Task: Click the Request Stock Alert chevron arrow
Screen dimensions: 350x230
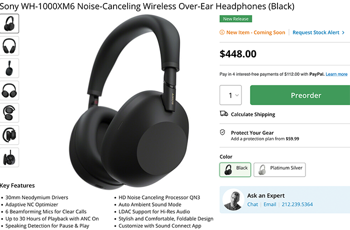Action: coord(343,32)
